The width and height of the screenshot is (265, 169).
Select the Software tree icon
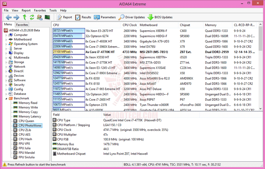point(10,80)
